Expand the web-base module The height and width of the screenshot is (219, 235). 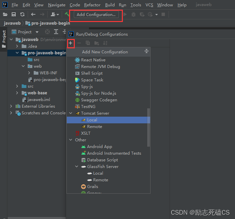click(17, 93)
